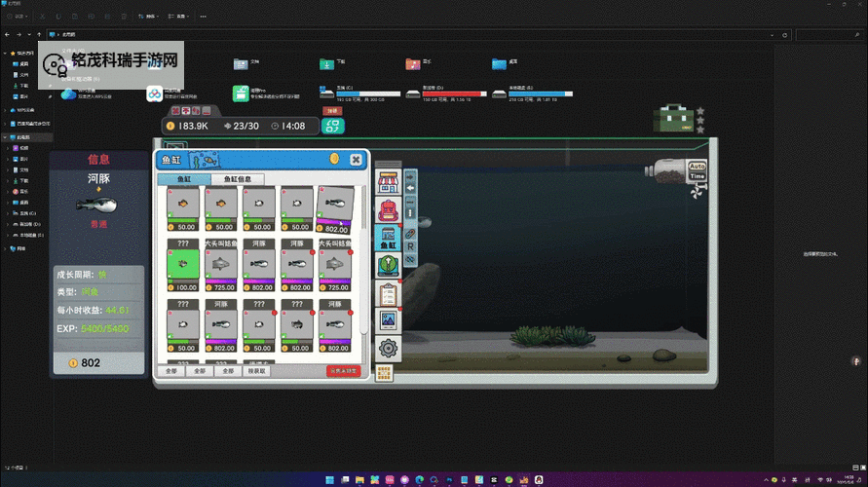Screen dimensions: 868x487
Task: Open the 排序 sort dropdown in Explorer toolbar
Action: coord(150,16)
